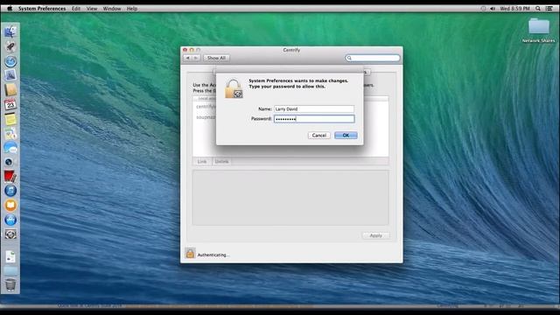The image size is (560, 315).
Task: Open the Edit menu
Action: 76,8
